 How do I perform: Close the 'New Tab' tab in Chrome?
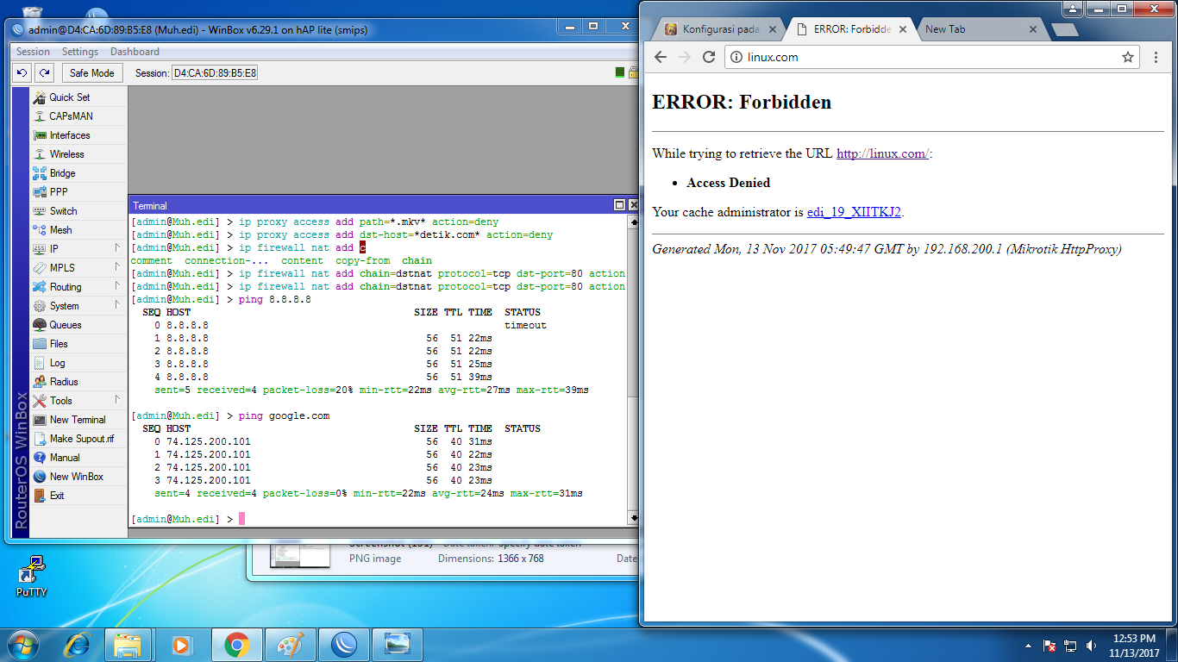(x=1032, y=29)
